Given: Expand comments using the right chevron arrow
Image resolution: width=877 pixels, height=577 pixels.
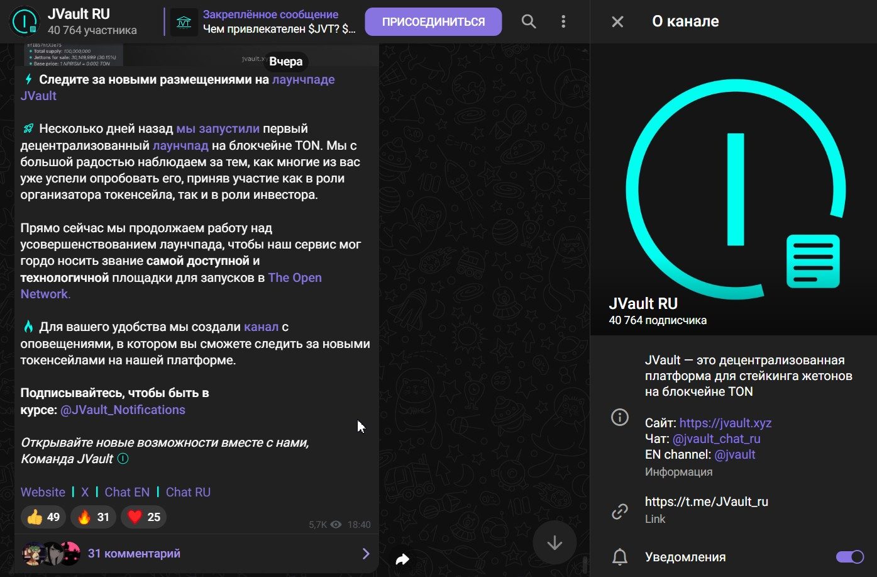Looking at the screenshot, I should tap(366, 554).
